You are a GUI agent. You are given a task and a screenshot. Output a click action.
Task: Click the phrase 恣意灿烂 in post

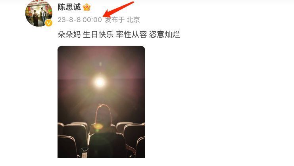point(164,34)
